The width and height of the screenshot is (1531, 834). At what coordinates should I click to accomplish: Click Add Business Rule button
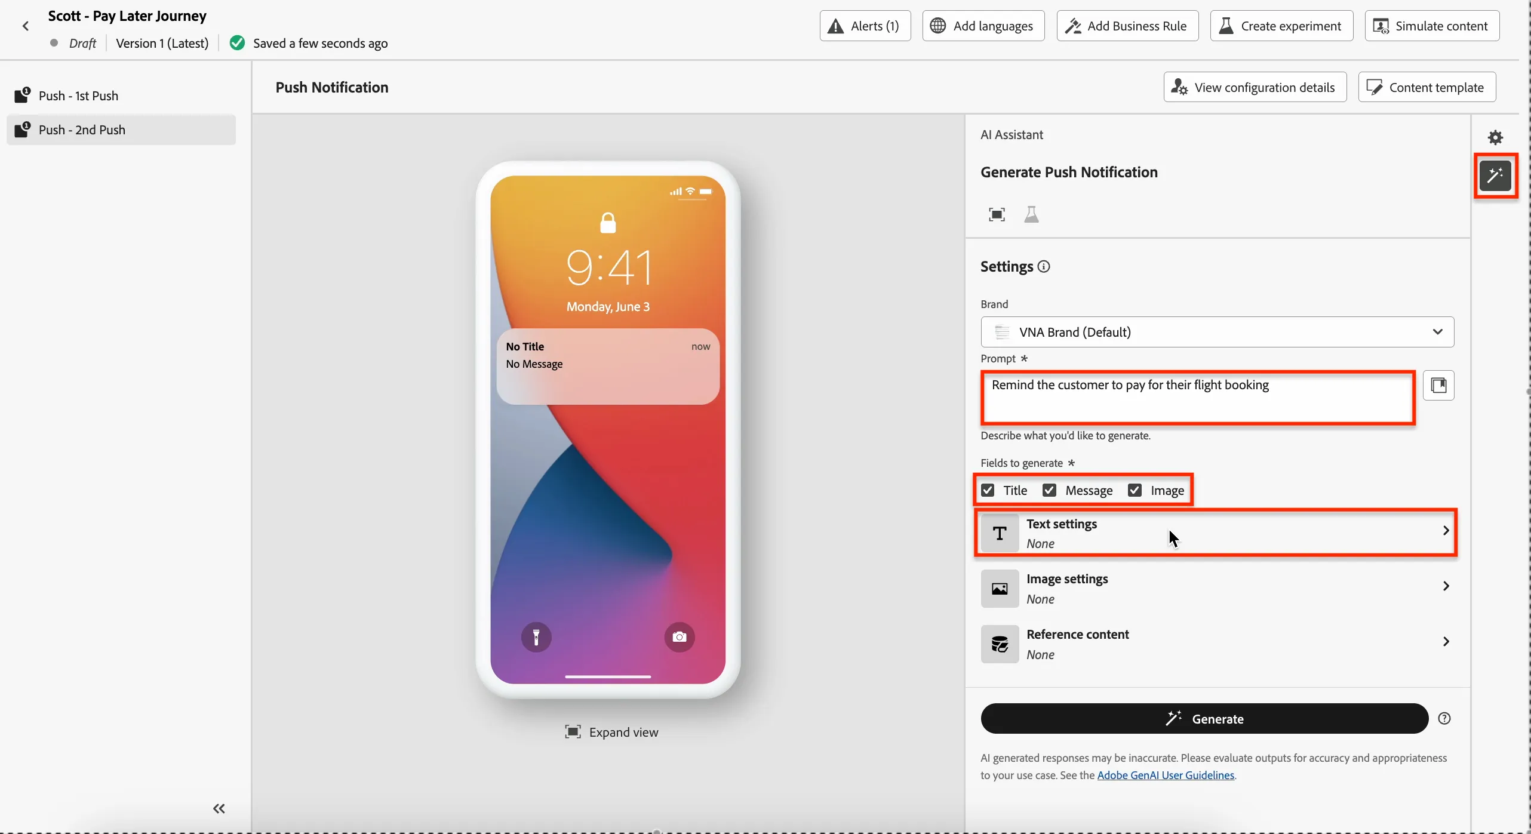pos(1127,26)
